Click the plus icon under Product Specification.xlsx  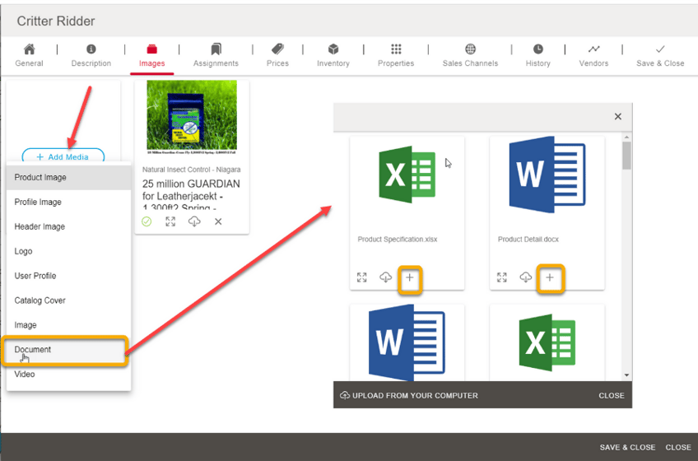tap(410, 278)
